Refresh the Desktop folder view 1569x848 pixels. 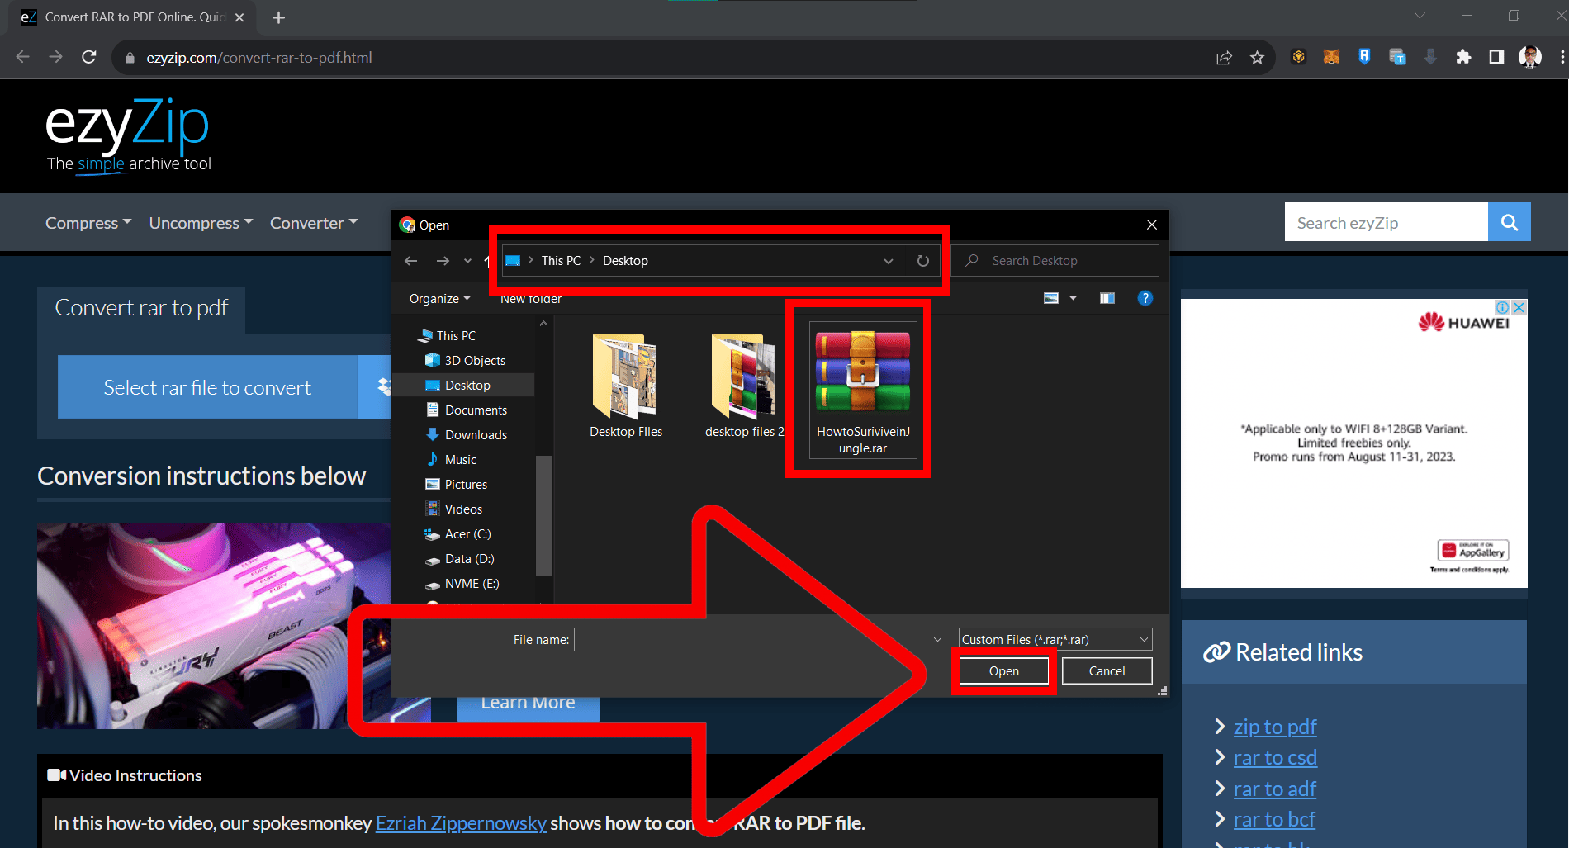(922, 260)
